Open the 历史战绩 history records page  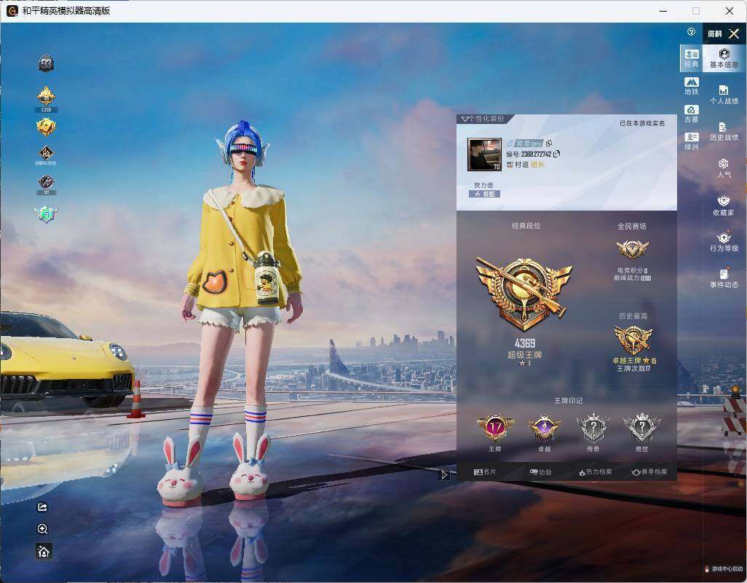(x=724, y=131)
